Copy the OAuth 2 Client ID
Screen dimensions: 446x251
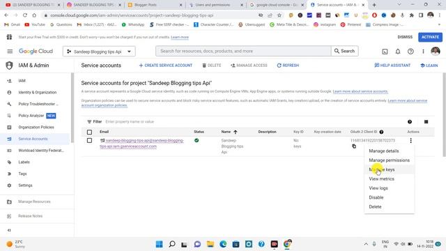click(x=354, y=146)
